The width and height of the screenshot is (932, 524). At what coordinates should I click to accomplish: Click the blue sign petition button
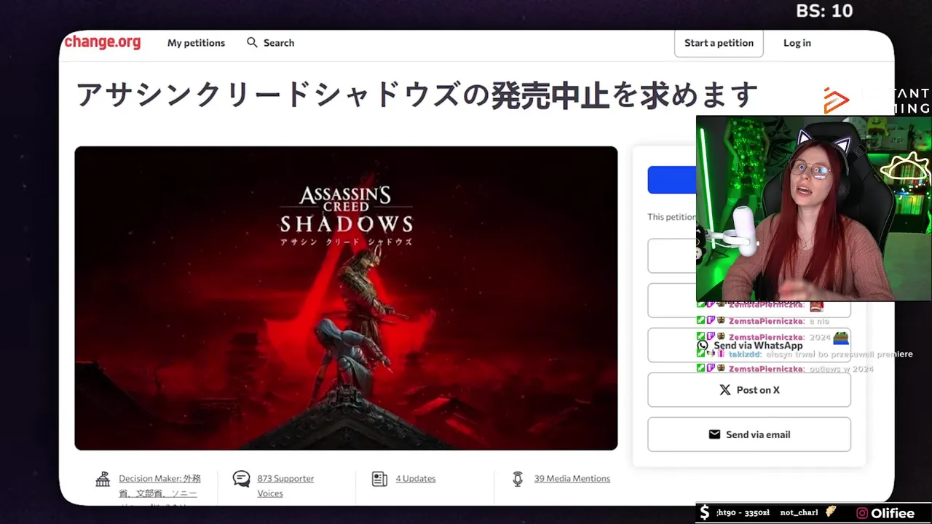pyautogui.click(x=672, y=180)
